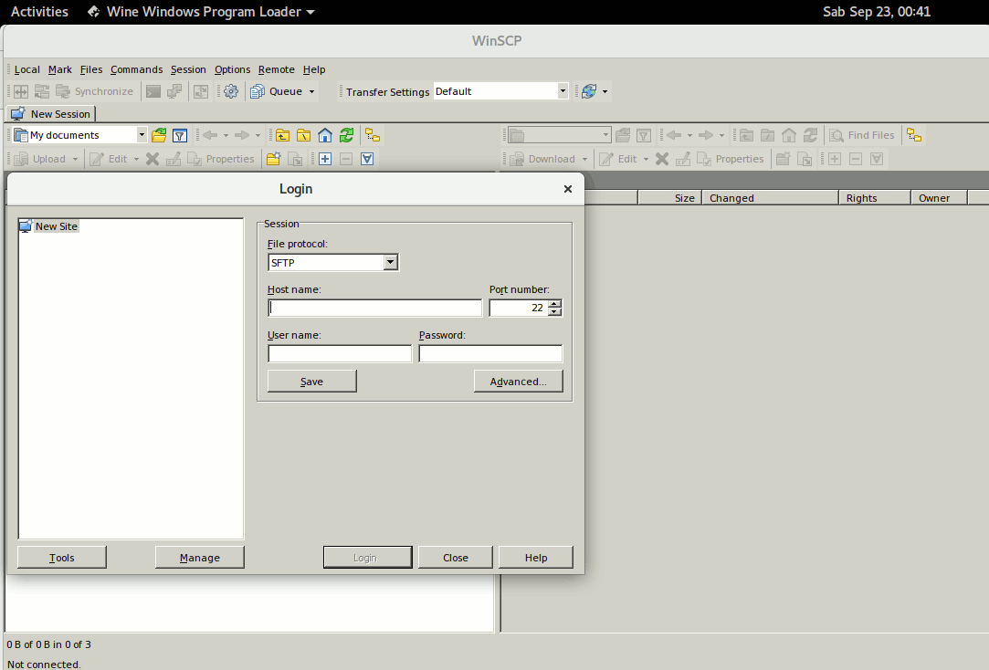This screenshot has height=670, width=989.
Task: Open the Queue dropdown arrow
Action: (311, 91)
